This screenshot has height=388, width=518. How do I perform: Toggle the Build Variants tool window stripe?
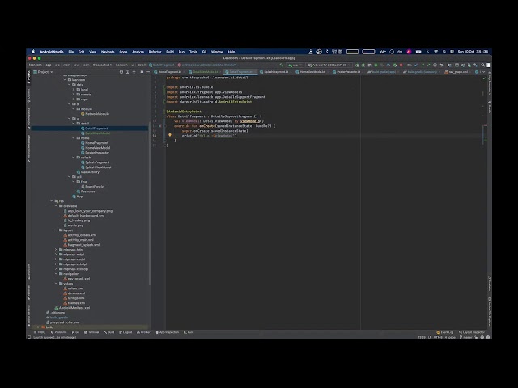point(29,316)
